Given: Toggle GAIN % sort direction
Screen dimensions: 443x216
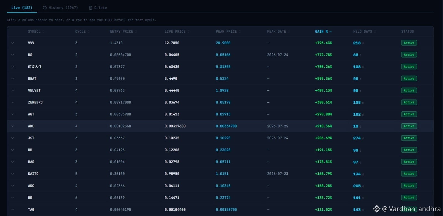Looking at the screenshot, I should pos(323,32).
